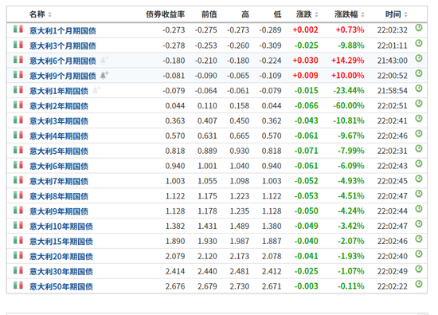Viewport: 438px width, 315px height.
Task: Click clock icon for Italy 2-year bond row
Action: pos(418,104)
